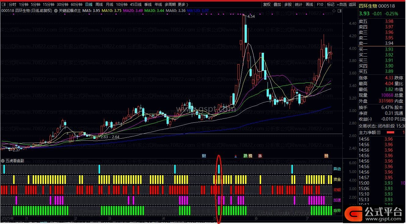This screenshot has height=224, width=407.
Task: Click the 多股 multi-stock button
Action: [288, 5]
